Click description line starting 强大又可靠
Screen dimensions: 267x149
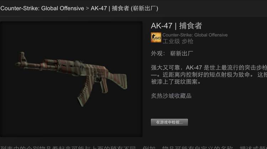pos(209,68)
